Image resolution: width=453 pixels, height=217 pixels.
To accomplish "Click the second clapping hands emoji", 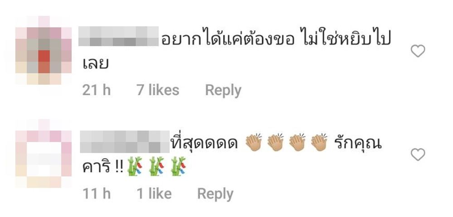I will tap(275, 142).
